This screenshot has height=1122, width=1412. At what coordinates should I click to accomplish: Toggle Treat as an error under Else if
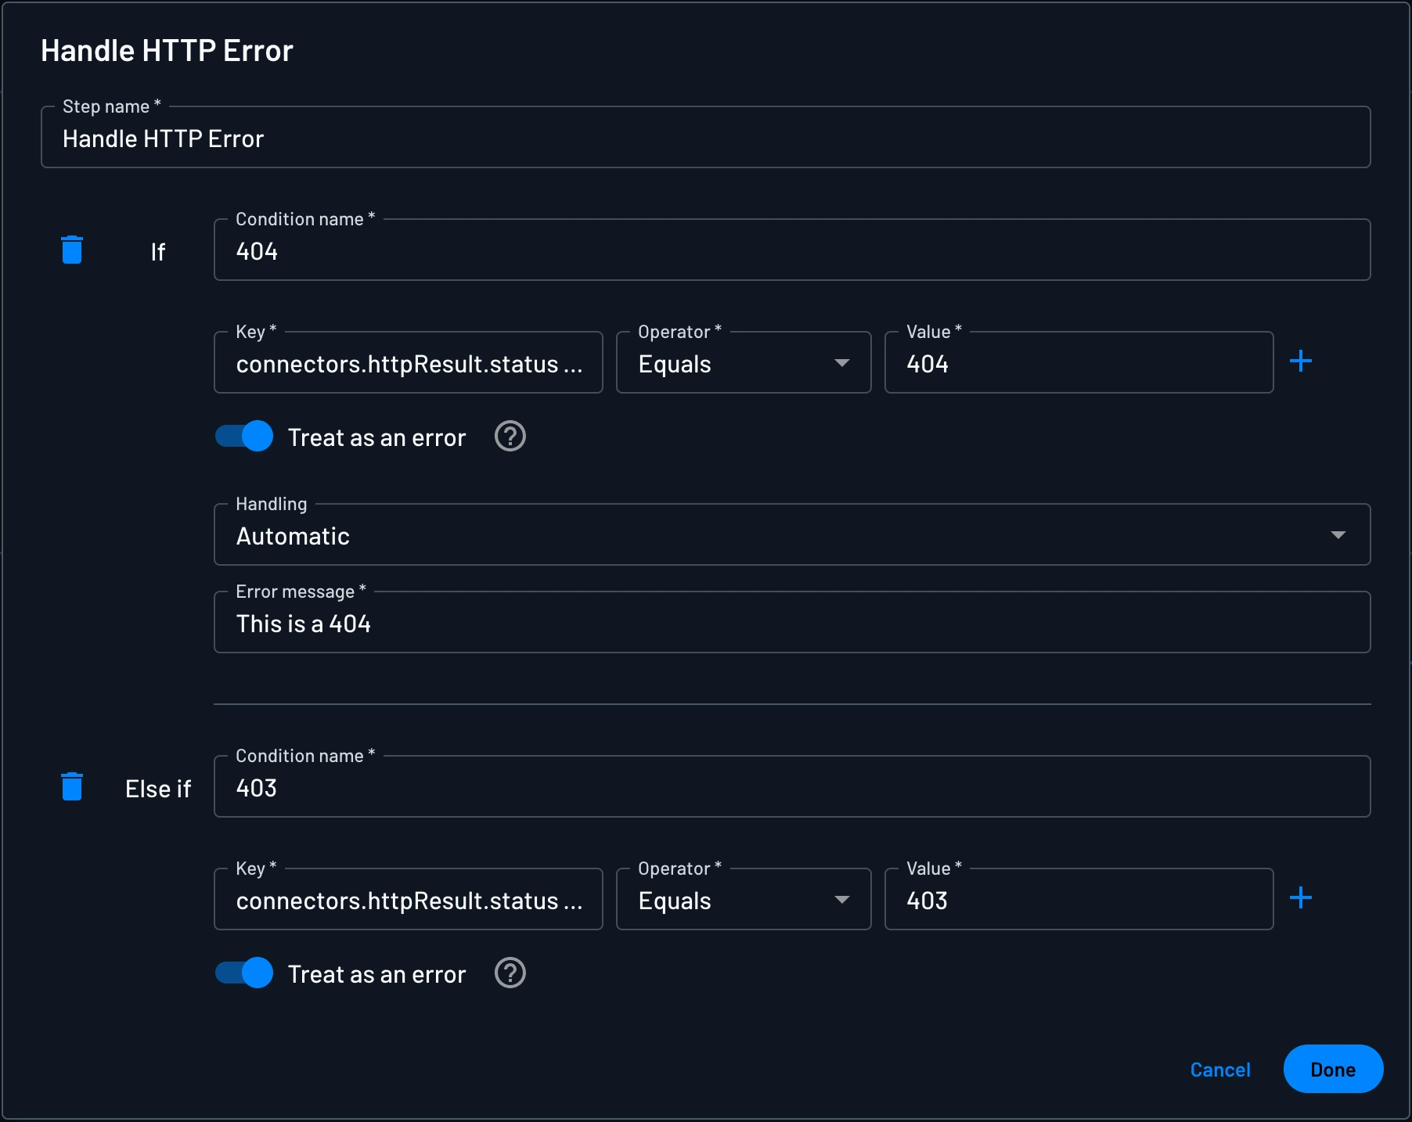click(x=243, y=974)
